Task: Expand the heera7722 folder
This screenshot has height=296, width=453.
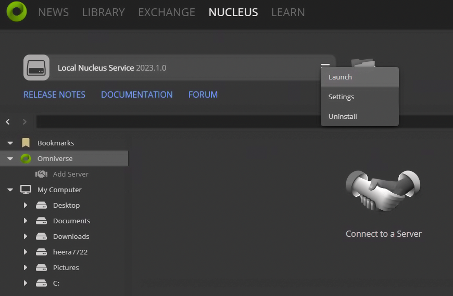Action: tap(26, 252)
